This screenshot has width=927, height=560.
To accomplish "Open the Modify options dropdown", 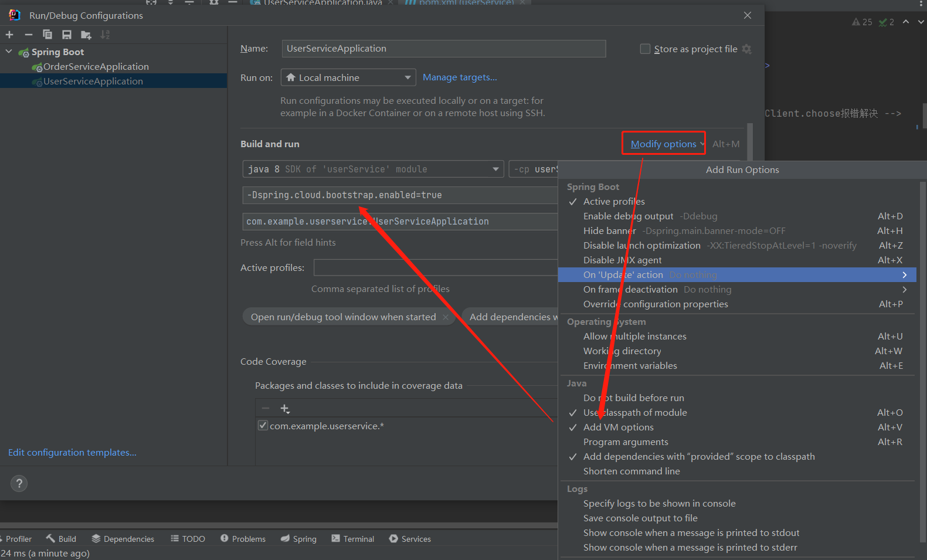I will (668, 144).
